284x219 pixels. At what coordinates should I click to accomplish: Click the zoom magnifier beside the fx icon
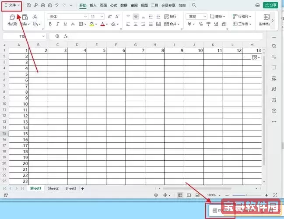click(57, 36)
